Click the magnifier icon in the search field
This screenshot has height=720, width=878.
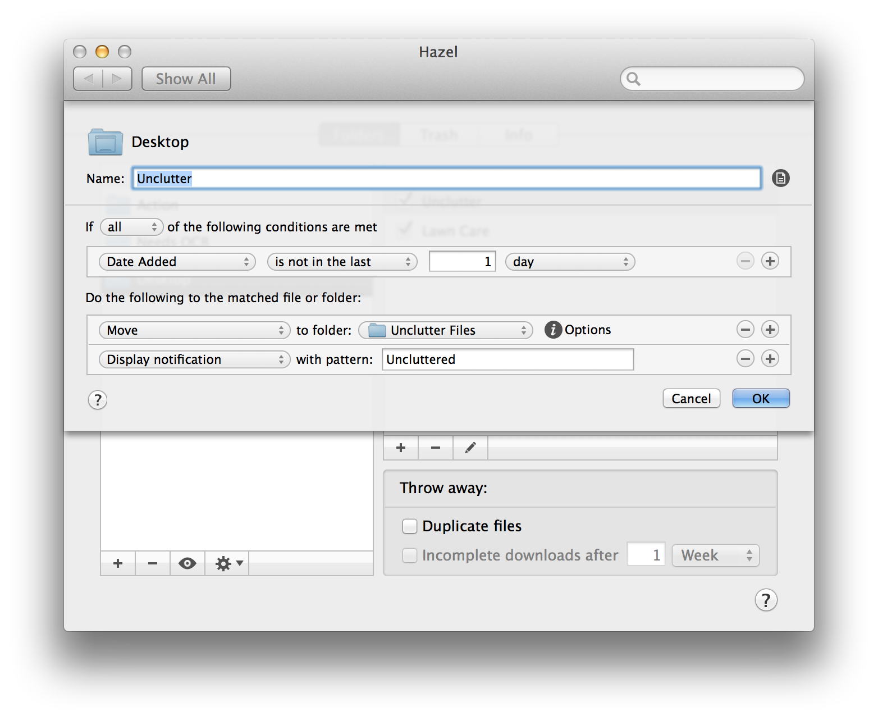tap(633, 79)
